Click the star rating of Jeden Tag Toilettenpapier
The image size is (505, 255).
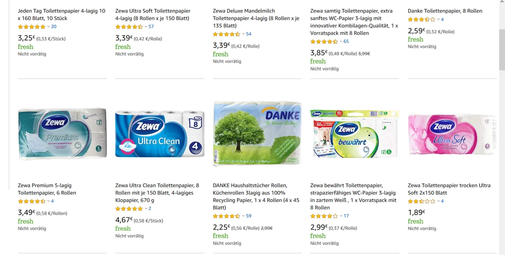click(32, 27)
